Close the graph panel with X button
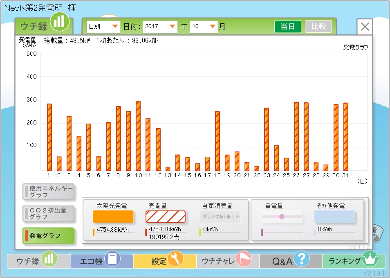This screenshot has height=278, width=390. coord(365,27)
